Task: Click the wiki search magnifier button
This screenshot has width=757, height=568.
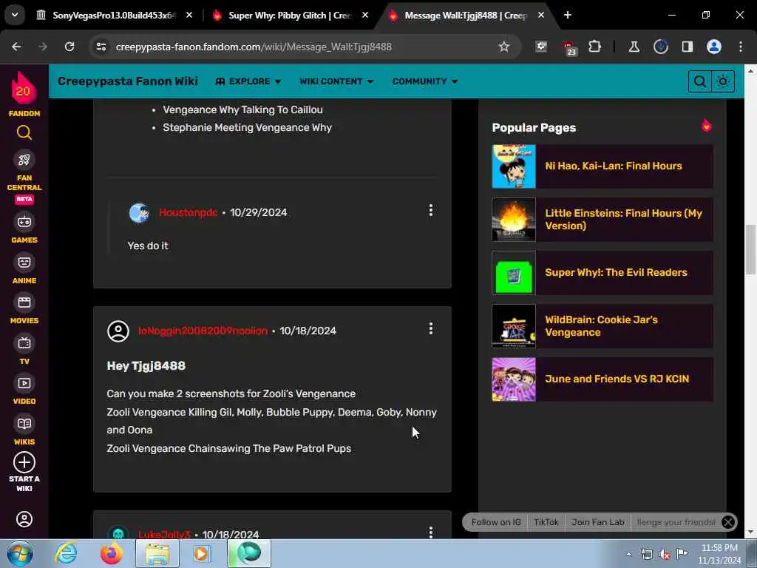Action: click(699, 81)
